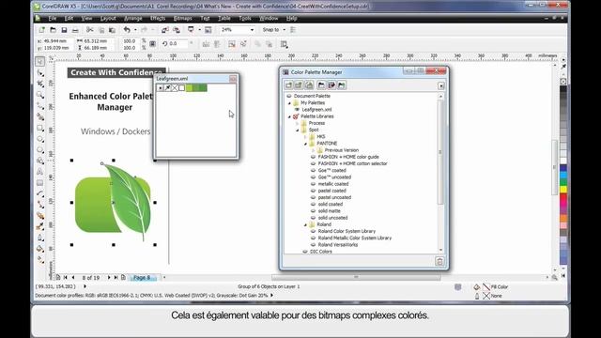Click the Print toolbar icon
Screen dimensions: 601x338
(x=75, y=30)
